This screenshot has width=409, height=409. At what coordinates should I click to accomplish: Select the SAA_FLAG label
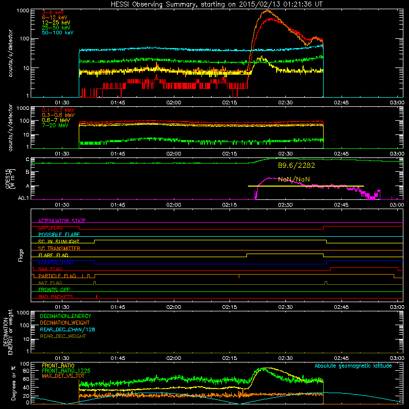[50, 269]
